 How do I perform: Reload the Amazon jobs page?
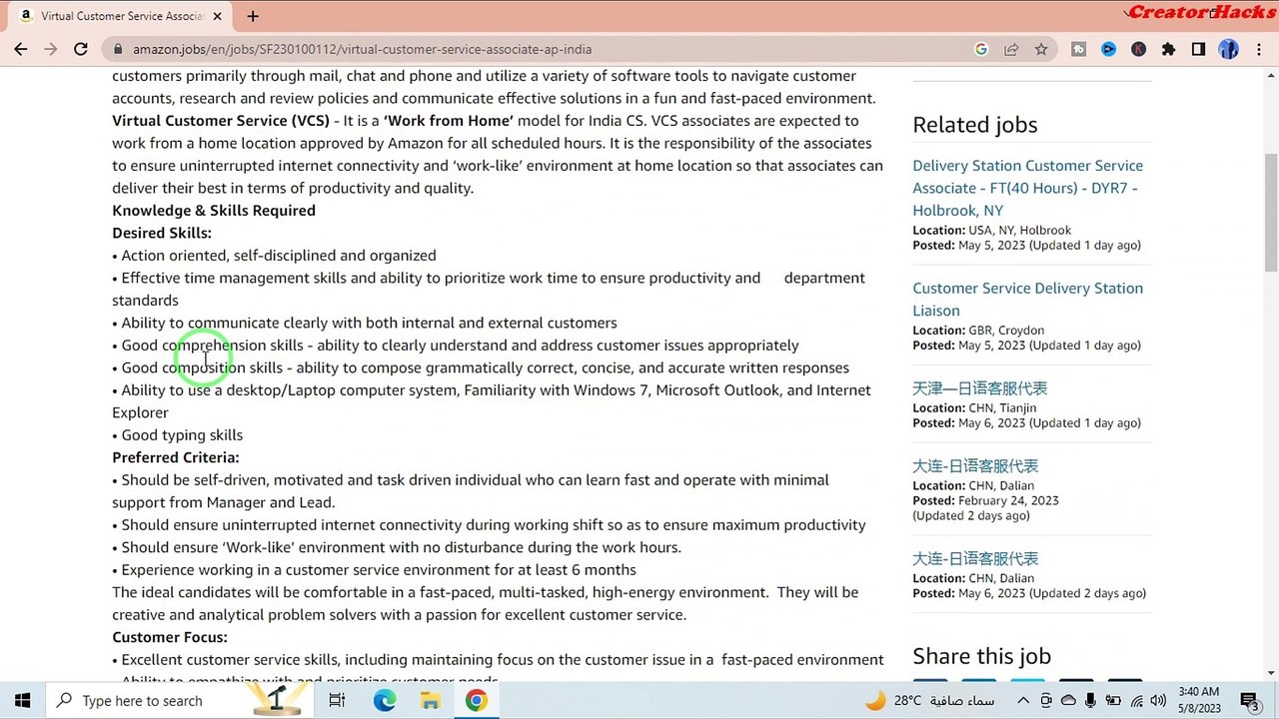[81, 49]
